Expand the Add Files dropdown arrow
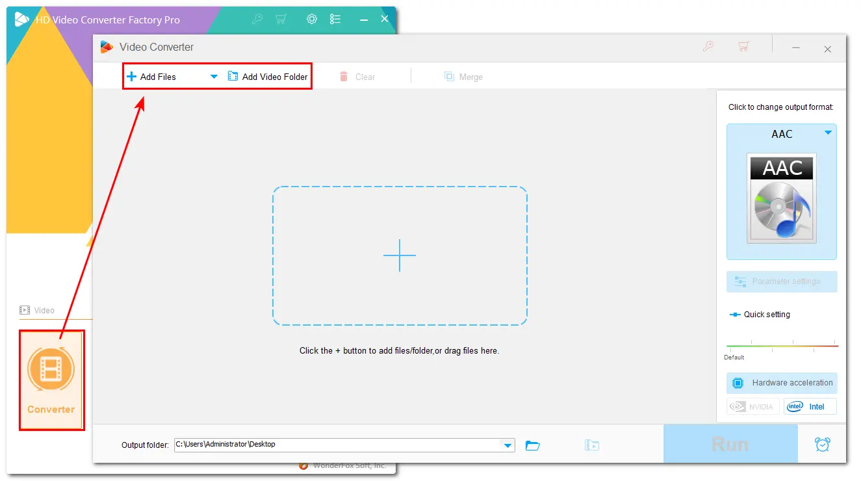 pos(214,77)
